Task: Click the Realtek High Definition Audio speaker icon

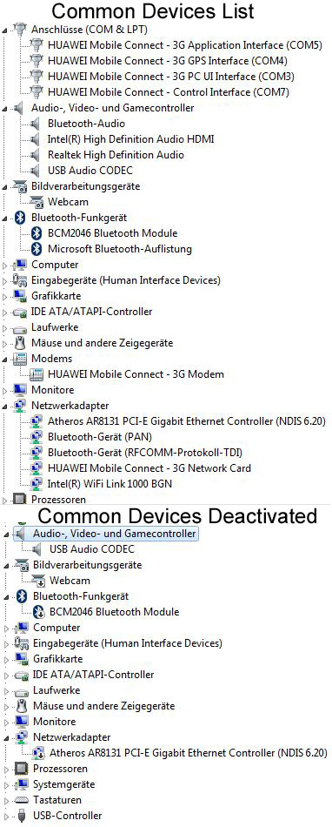Action: (36, 155)
